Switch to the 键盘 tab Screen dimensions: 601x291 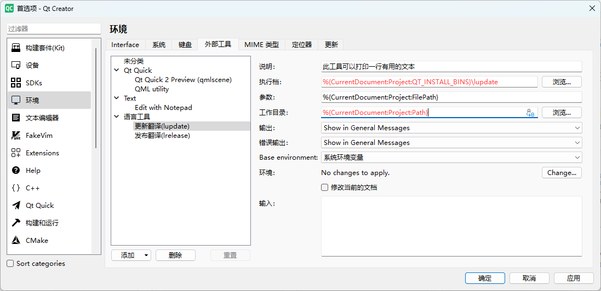tap(185, 45)
